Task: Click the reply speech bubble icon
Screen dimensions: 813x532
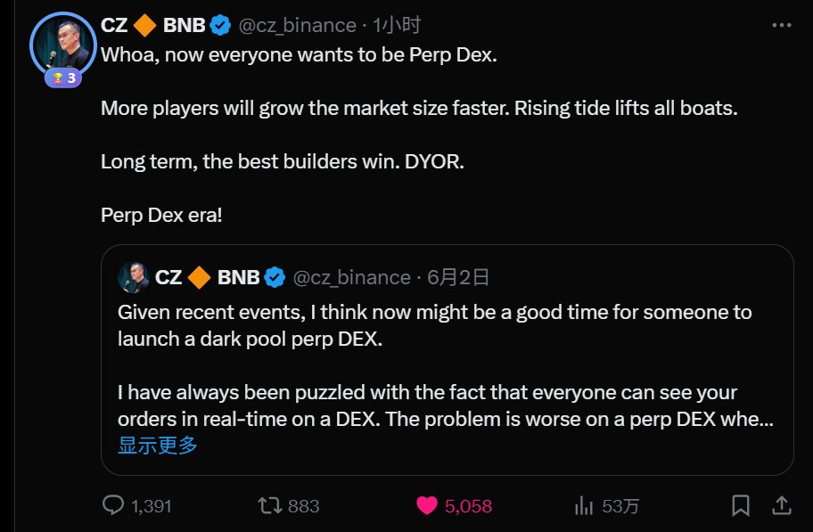Action: click(x=113, y=505)
